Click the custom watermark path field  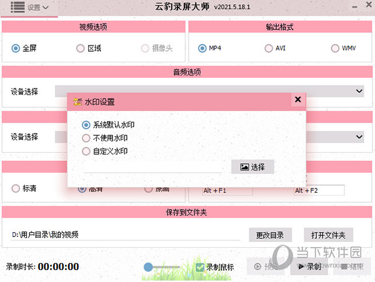pyautogui.click(x=153, y=168)
